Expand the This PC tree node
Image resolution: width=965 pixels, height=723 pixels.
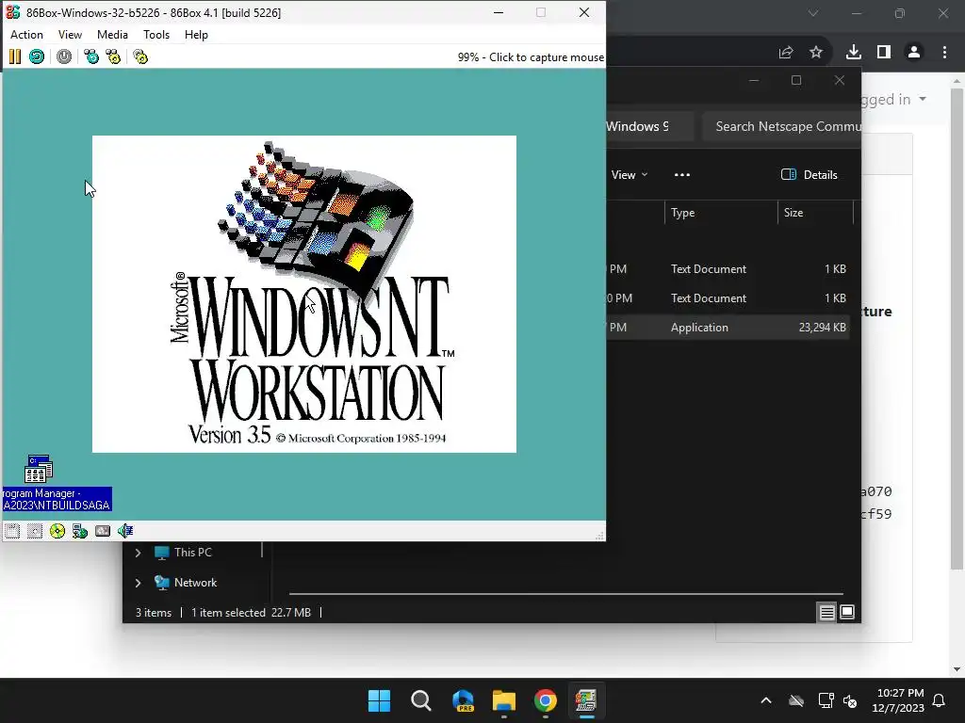pyautogui.click(x=138, y=553)
